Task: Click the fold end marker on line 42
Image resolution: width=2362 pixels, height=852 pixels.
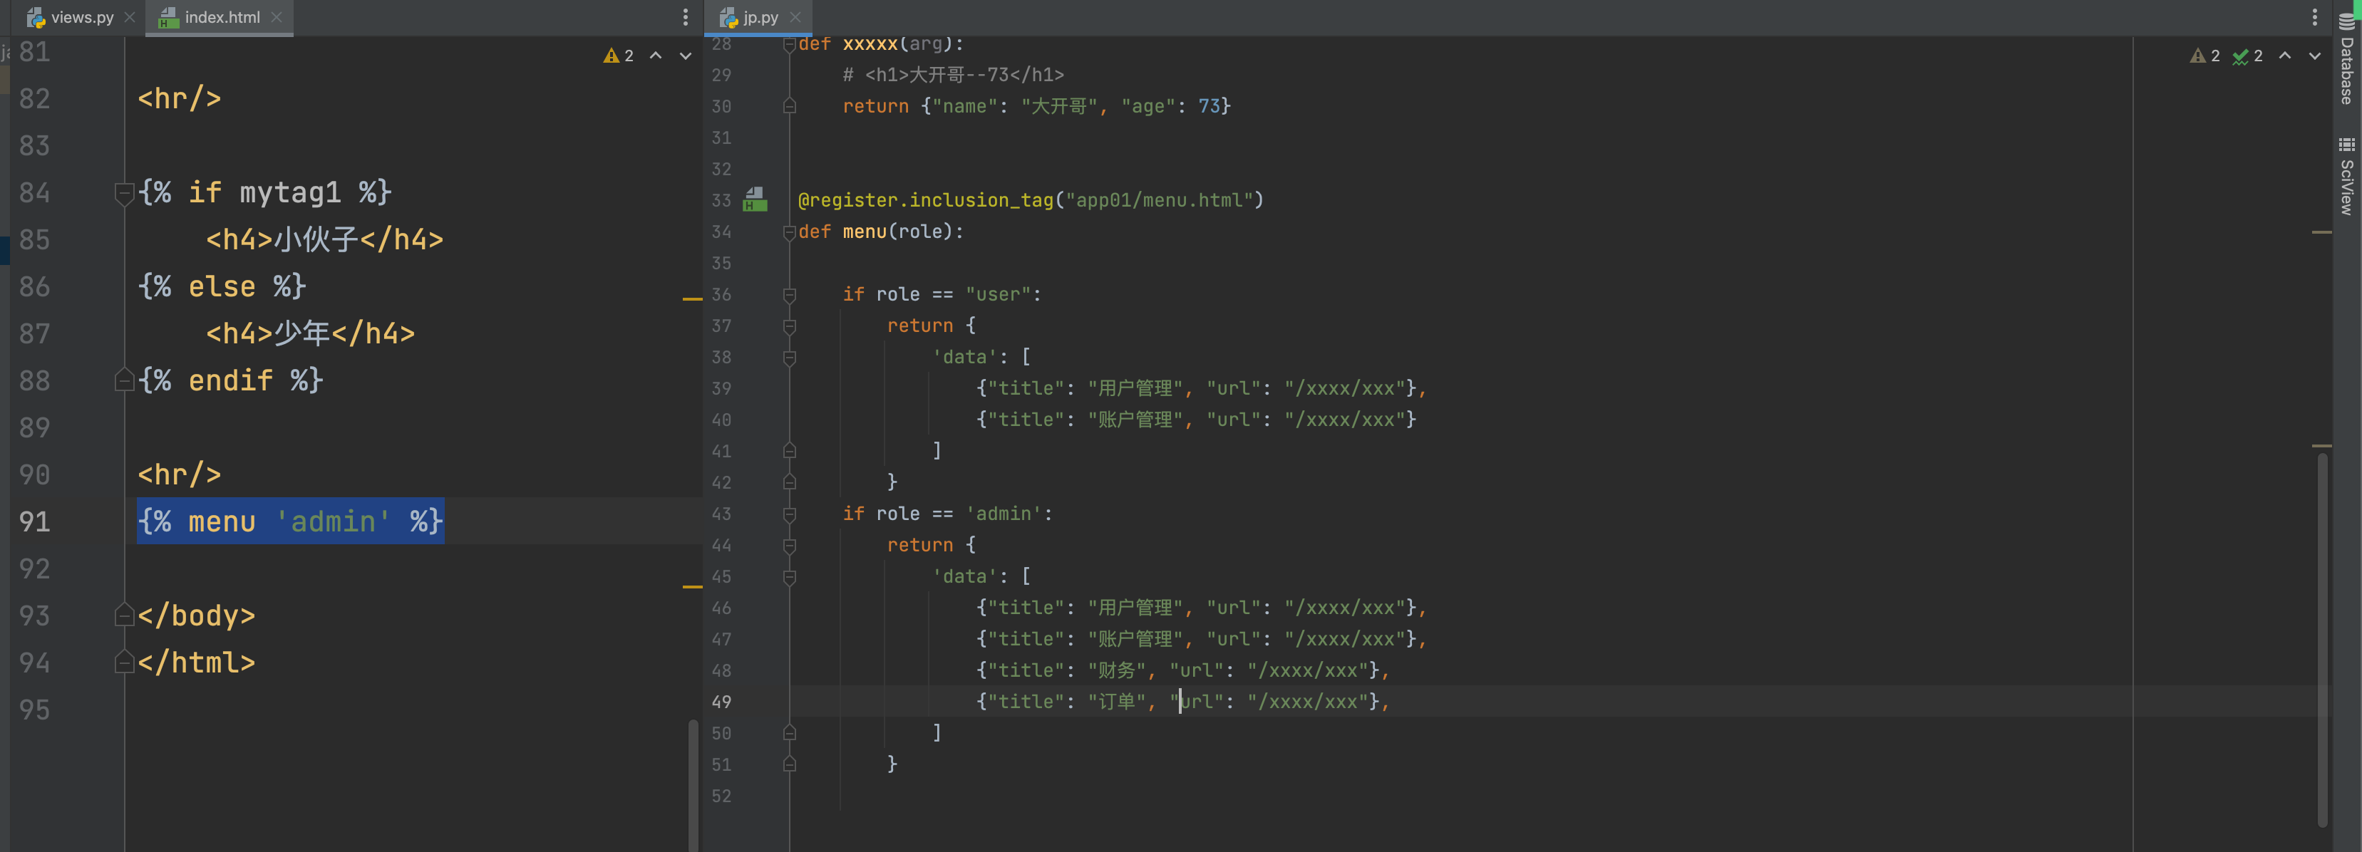Action: (790, 482)
